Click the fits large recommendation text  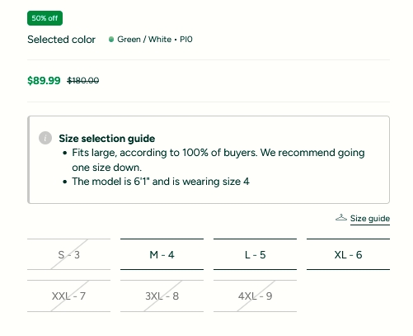tap(218, 160)
